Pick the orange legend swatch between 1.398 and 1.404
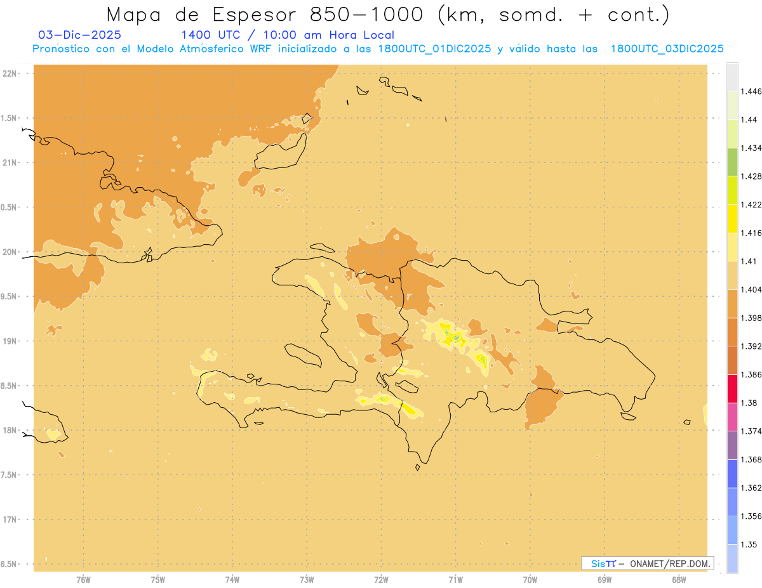 732,304
